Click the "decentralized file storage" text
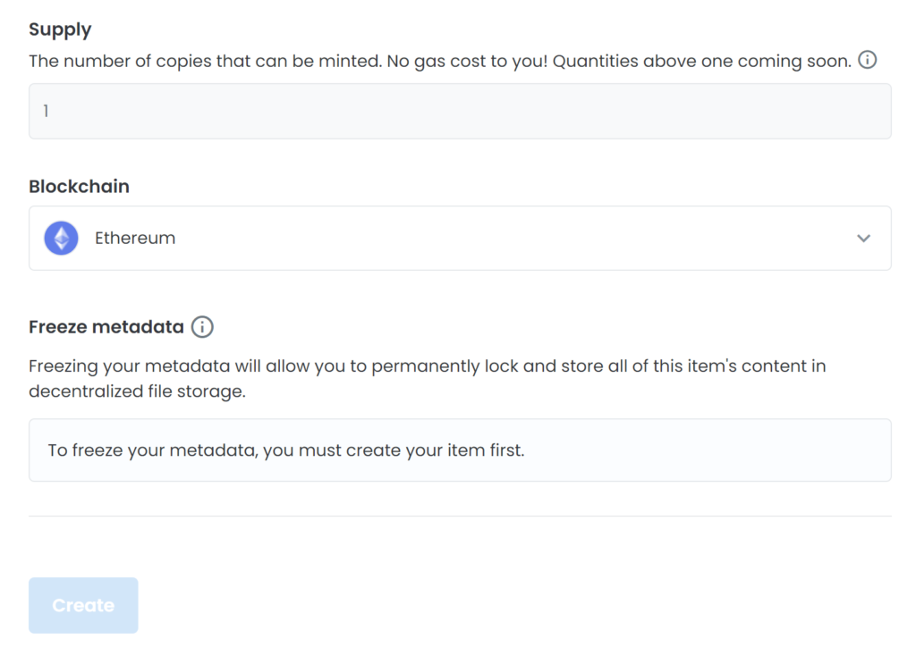Screen dimensions: 916x656 click(x=137, y=391)
